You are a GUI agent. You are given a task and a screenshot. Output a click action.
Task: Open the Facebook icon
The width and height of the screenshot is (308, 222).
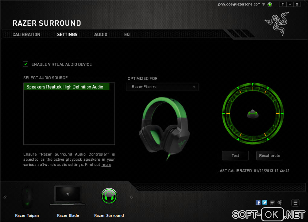point(258,202)
